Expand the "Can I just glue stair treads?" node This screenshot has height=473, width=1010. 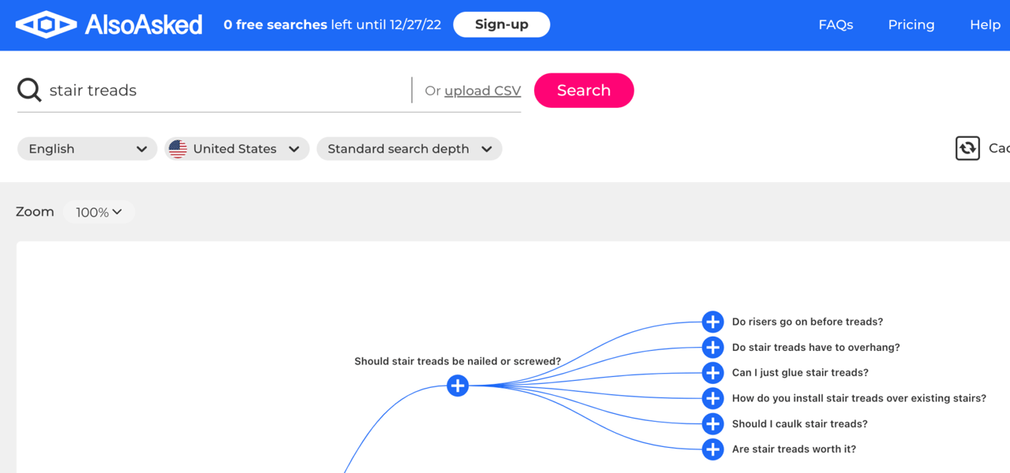[713, 372]
